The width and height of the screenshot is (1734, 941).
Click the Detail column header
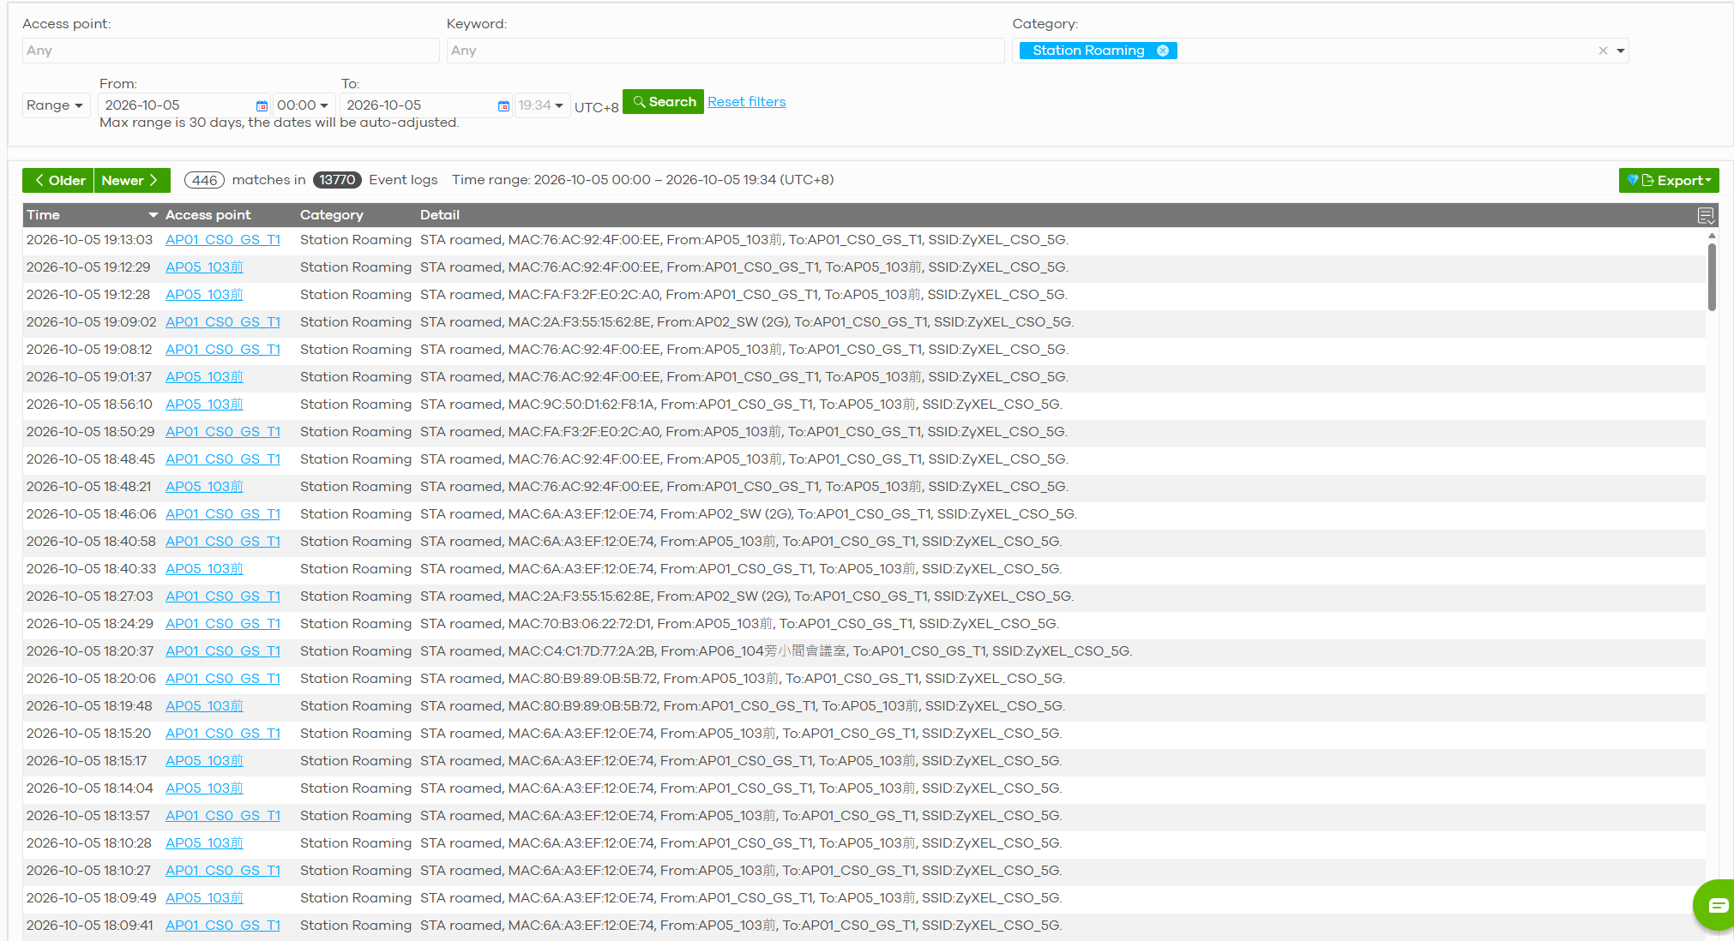pos(440,215)
